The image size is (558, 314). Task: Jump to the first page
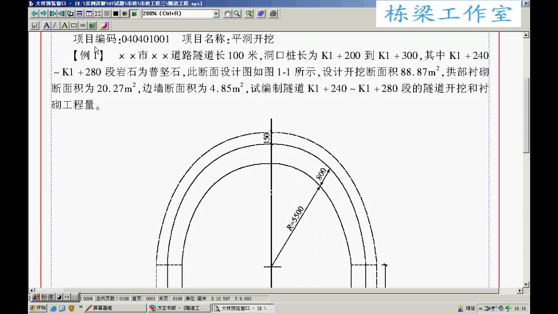[x=53, y=14]
